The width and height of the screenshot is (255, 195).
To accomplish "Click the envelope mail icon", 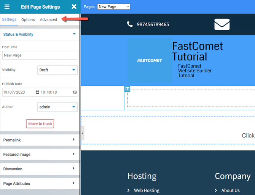I will [x=222, y=24].
